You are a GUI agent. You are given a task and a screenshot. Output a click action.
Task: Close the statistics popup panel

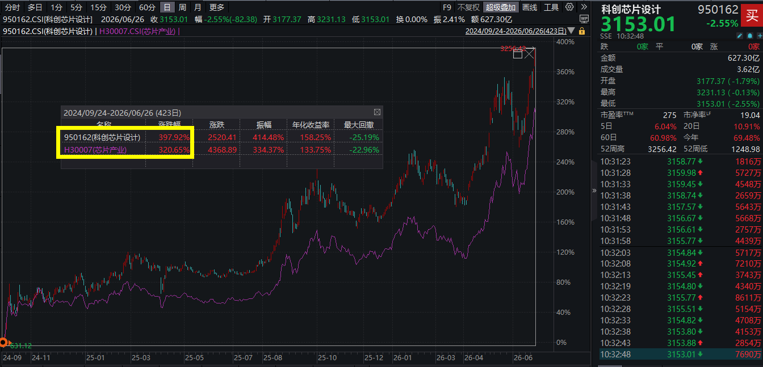click(377, 112)
